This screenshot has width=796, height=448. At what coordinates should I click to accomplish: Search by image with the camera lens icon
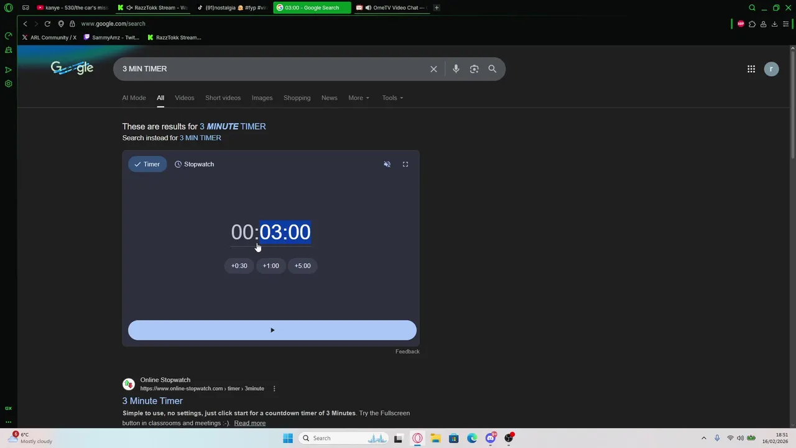click(474, 69)
